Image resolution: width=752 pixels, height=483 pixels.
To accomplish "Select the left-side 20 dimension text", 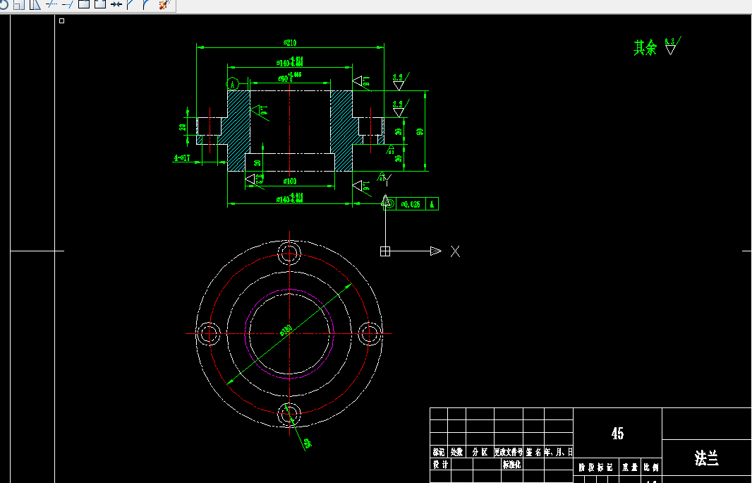I will click(x=183, y=127).
